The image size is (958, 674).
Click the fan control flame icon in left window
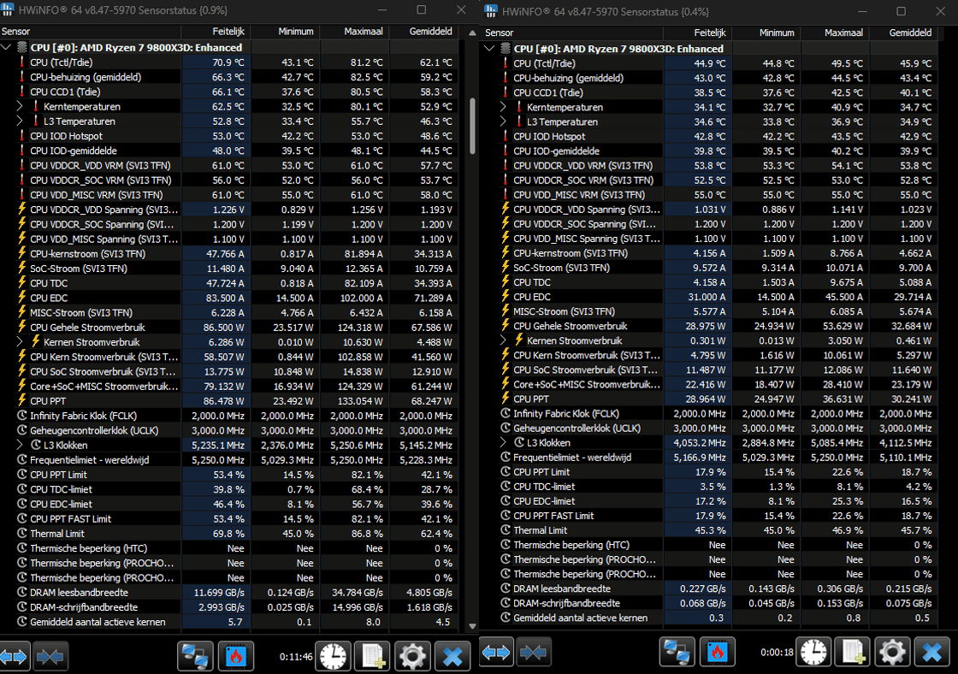236,657
